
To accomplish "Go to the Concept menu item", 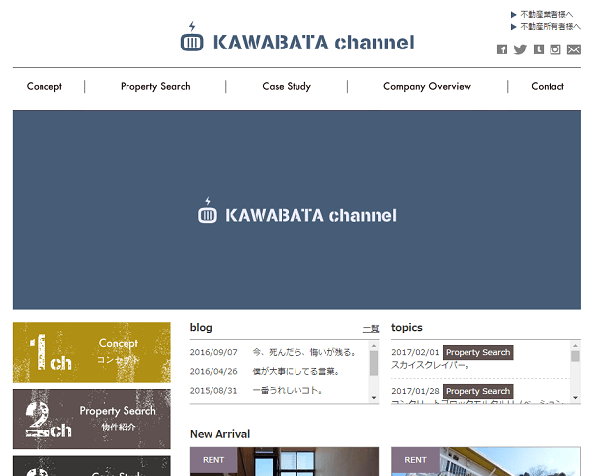I will (x=44, y=87).
